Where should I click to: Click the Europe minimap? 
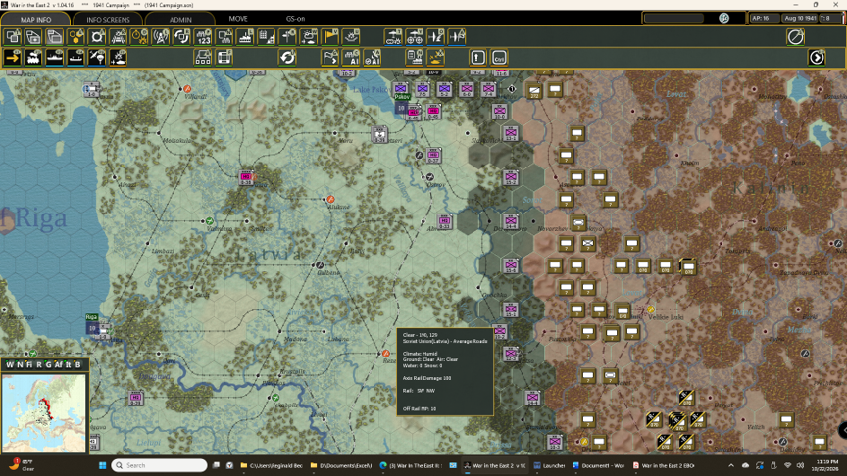[44, 413]
